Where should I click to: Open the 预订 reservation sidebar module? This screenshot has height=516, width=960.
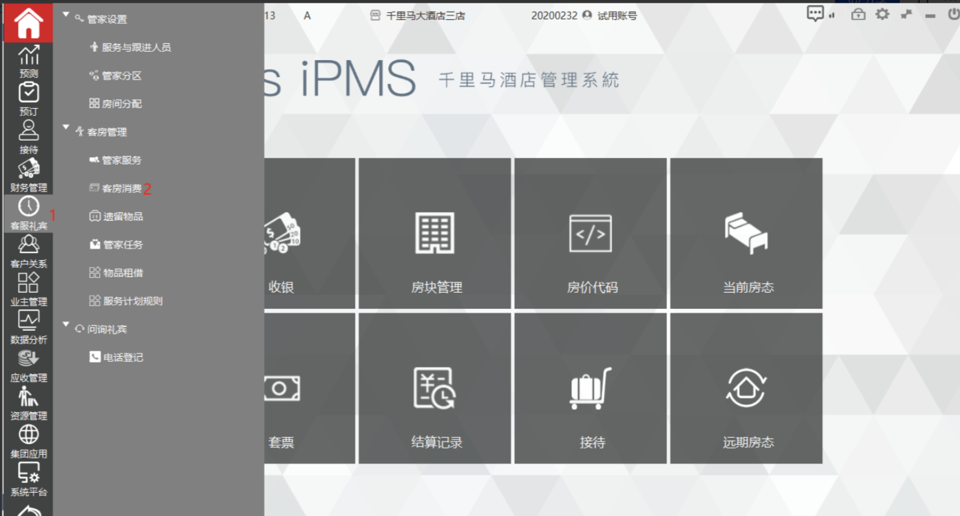[29, 99]
